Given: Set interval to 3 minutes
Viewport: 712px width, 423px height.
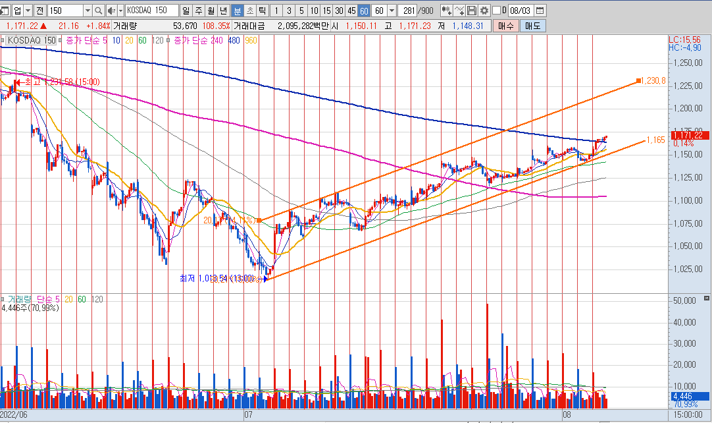Looking at the screenshot, I should (290, 11).
